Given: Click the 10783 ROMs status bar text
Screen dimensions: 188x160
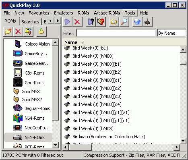Looking at the screenshot, I should click(33, 155).
